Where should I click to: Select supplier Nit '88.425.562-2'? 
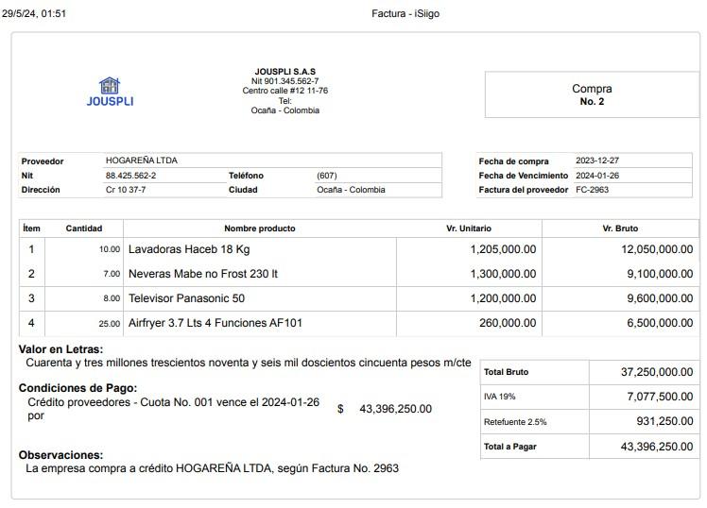(x=130, y=176)
